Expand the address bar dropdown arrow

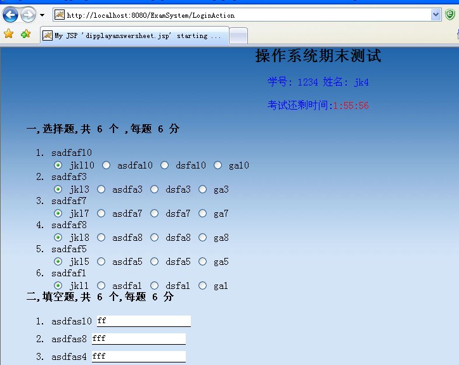pos(436,15)
